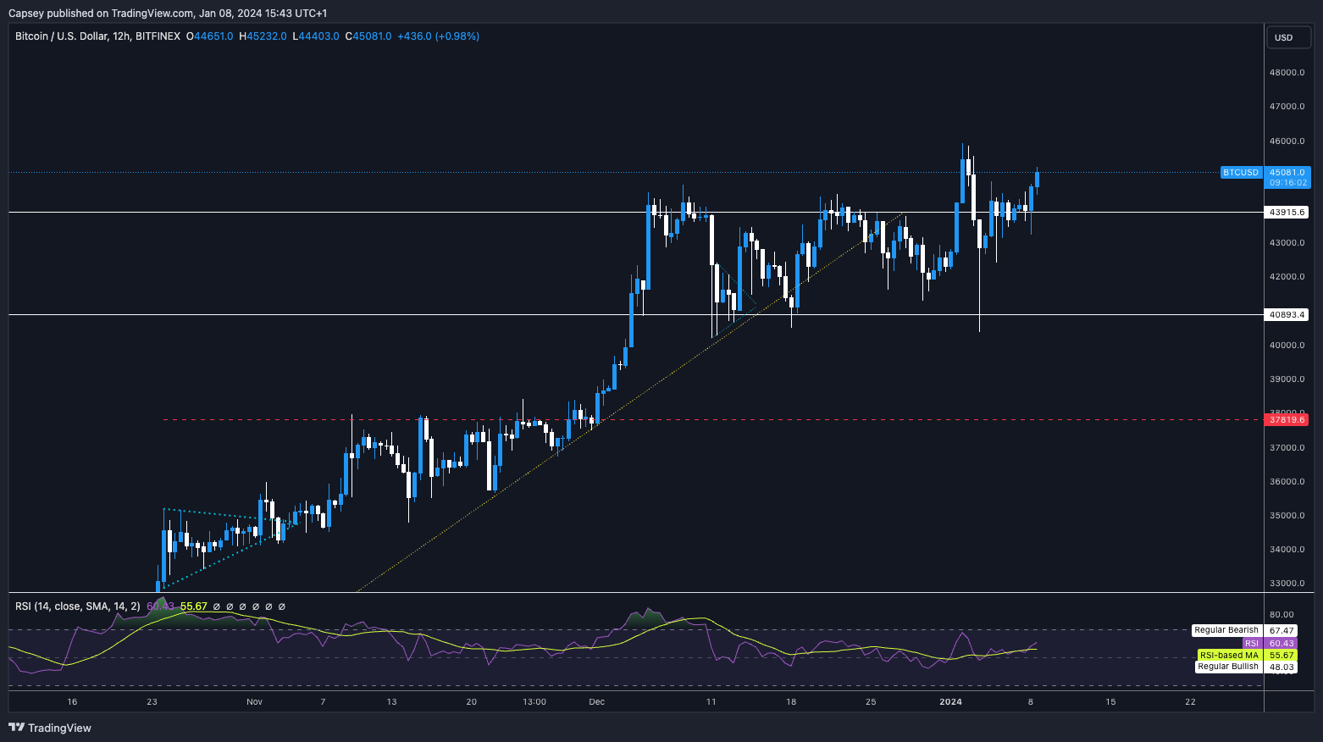Click the 13:00 time axis label
The image size is (1323, 742).
click(534, 702)
